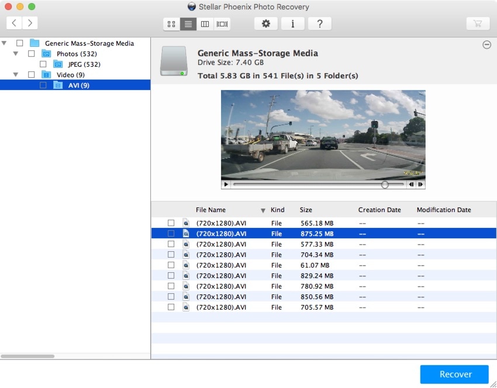Image resolution: width=497 pixels, height=388 pixels.
Task: Select the Photos (532) tree item
Action: (77, 54)
